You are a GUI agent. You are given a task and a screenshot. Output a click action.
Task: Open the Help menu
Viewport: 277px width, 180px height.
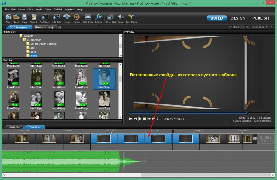point(80,10)
